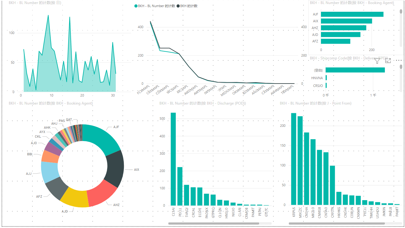Click horizontal scrollbar under Discharge (POD) chart
Viewport: 405px width, 228px height.
coord(214,223)
